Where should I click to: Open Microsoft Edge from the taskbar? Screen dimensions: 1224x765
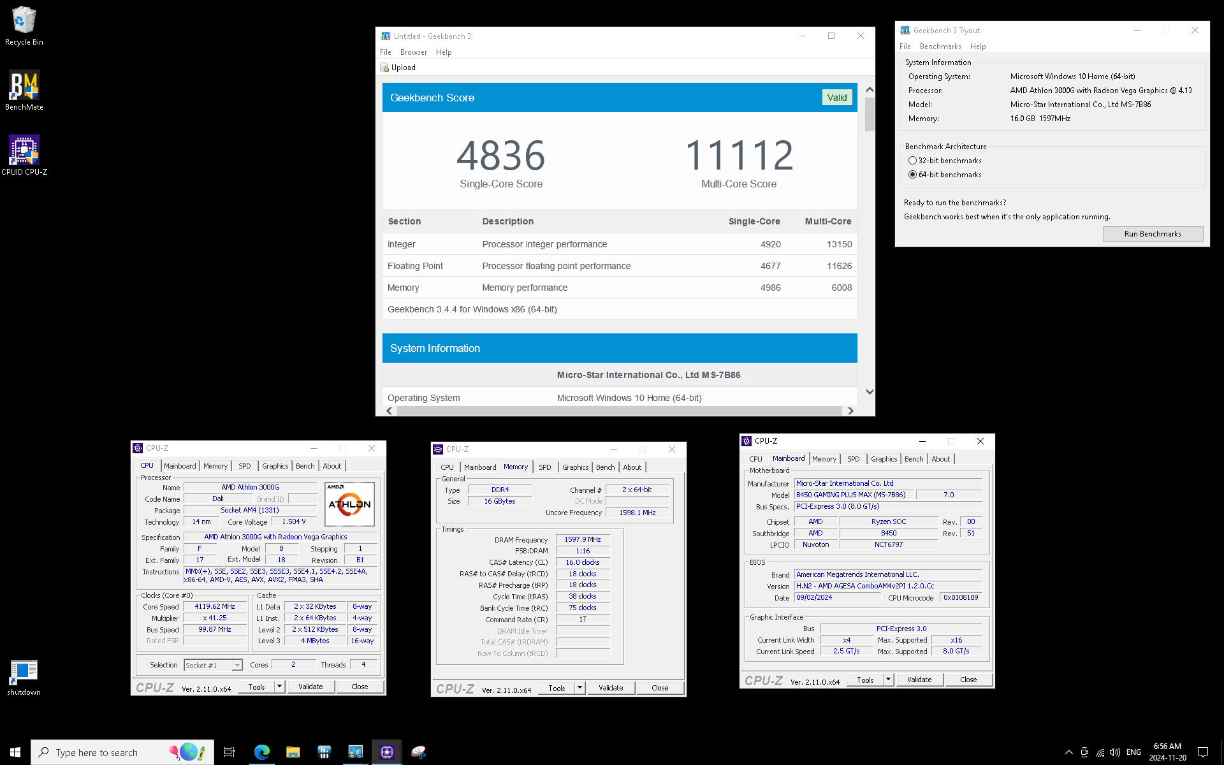[261, 752]
